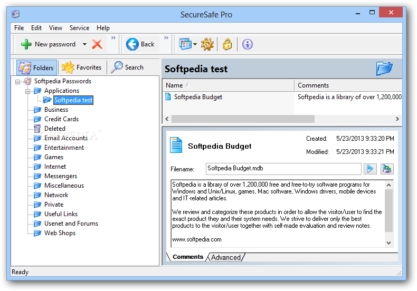Select the Network folder
The width and height of the screenshot is (417, 291).
pyautogui.click(x=56, y=195)
